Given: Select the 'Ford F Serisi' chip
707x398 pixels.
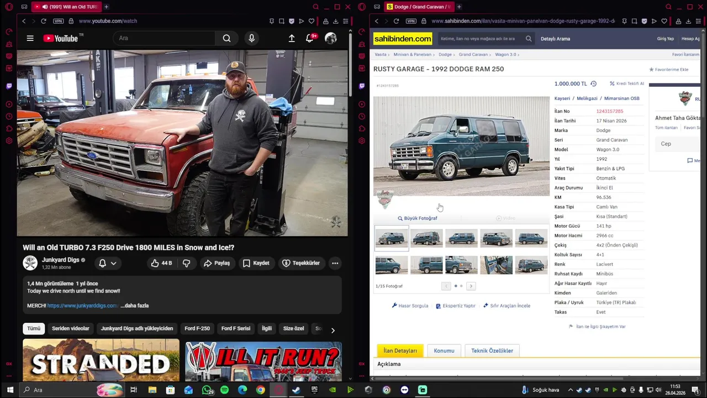Looking at the screenshot, I should click(x=236, y=328).
